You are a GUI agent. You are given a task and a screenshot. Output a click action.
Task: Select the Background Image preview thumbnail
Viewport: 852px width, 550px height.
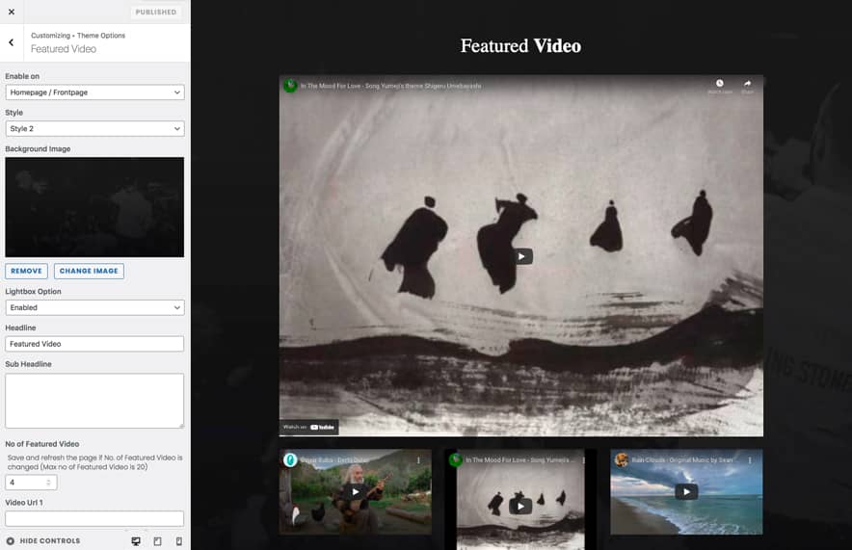coord(94,207)
